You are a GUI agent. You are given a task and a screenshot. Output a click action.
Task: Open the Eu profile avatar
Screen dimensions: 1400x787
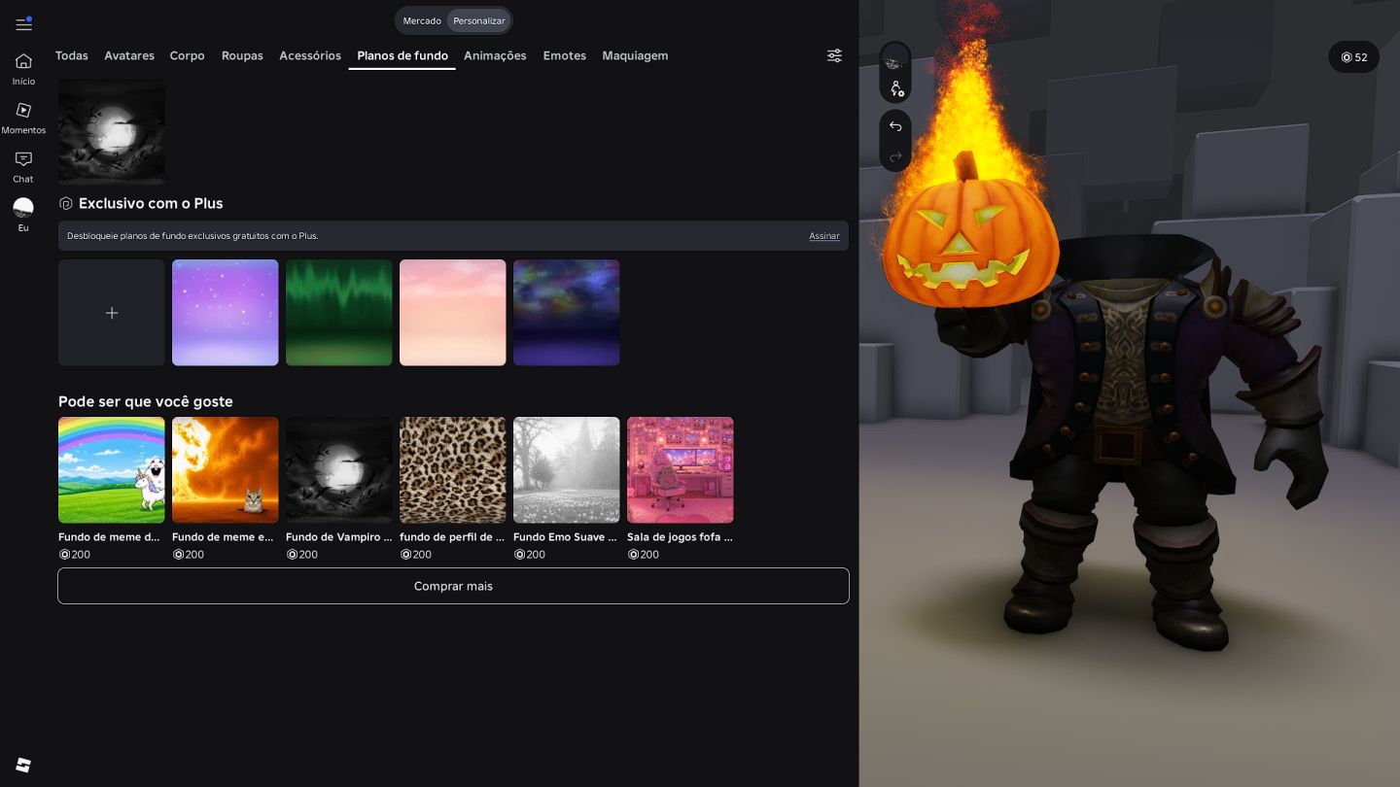(23, 207)
